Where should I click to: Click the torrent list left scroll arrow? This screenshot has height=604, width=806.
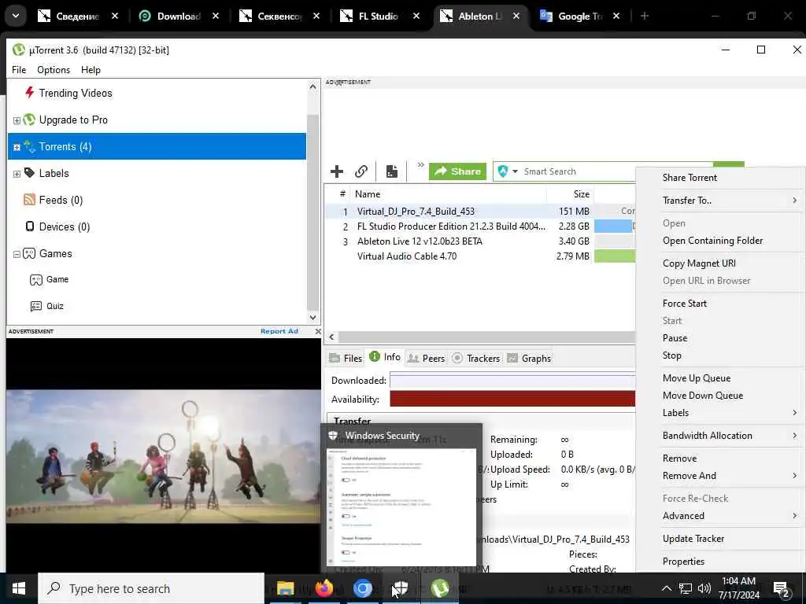pyautogui.click(x=331, y=337)
